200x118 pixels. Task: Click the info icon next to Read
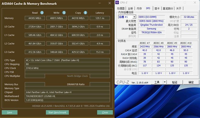[42, 13]
